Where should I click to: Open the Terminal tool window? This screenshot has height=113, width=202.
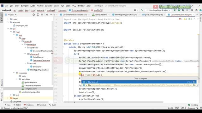pos(41,105)
